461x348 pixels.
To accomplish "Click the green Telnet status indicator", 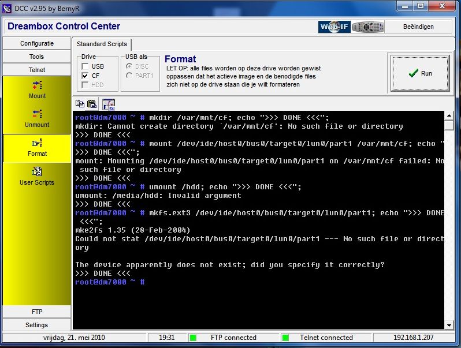I will pyautogui.click(x=285, y=338).
